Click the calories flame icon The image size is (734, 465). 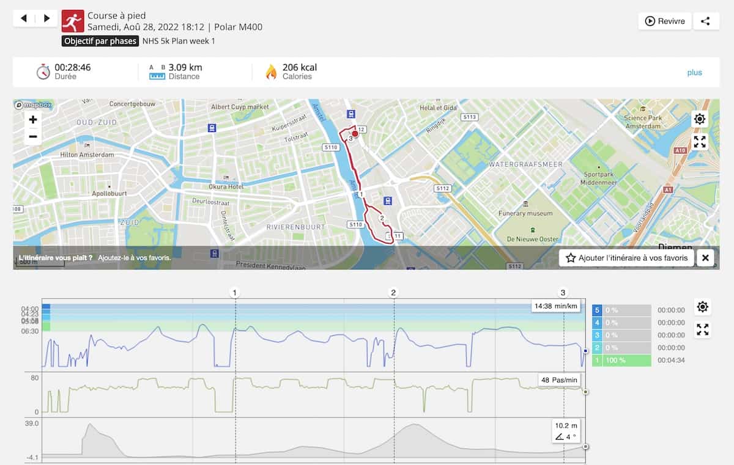[271, 72]
